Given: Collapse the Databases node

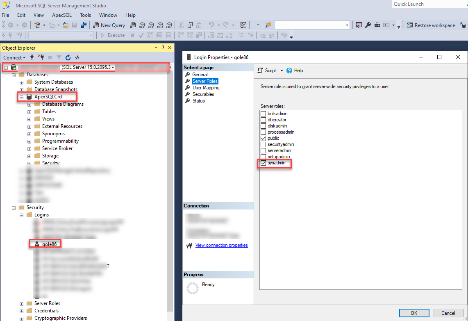Looking at the screenshot, I should click(14, 75).
